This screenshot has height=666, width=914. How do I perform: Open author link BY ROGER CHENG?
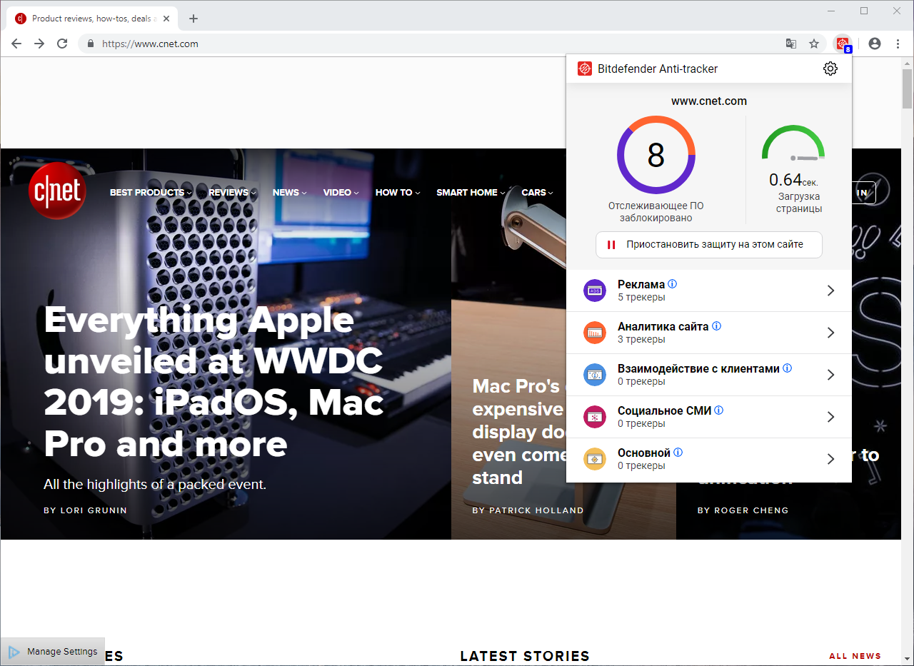click(x=743, y=510)
